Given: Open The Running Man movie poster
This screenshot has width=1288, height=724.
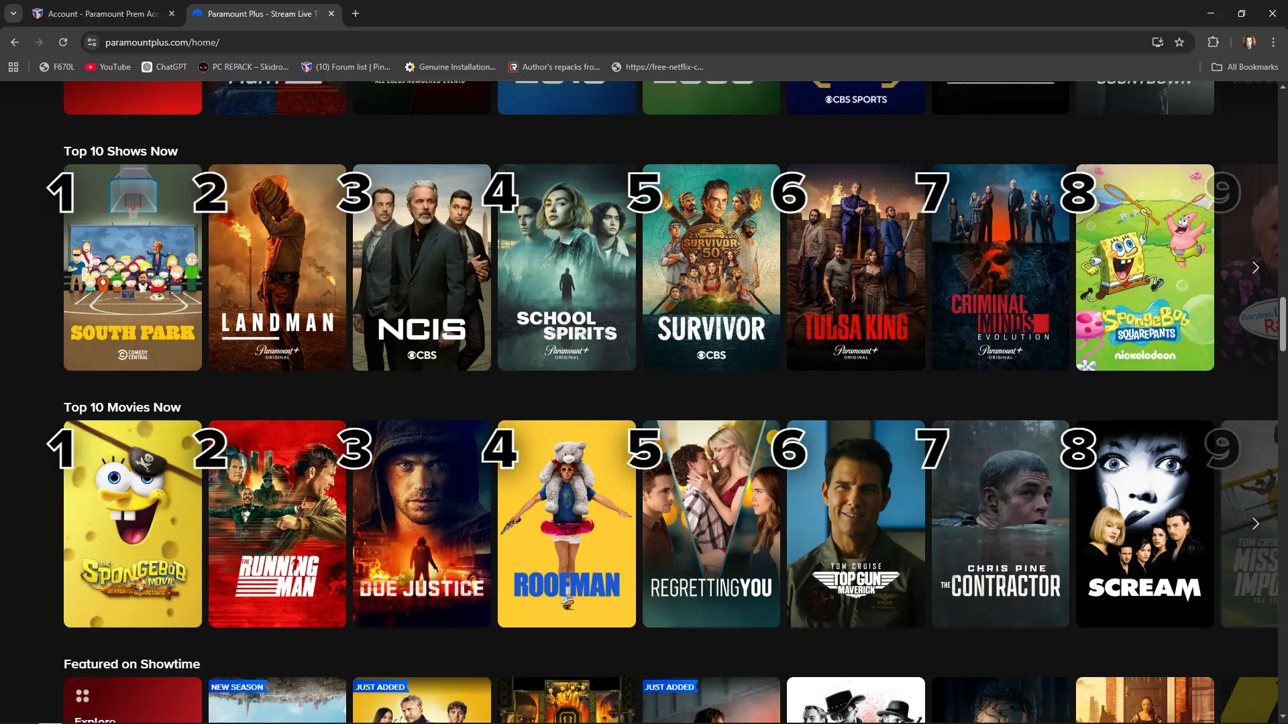Looking at the screenshot, I should 277,524.
